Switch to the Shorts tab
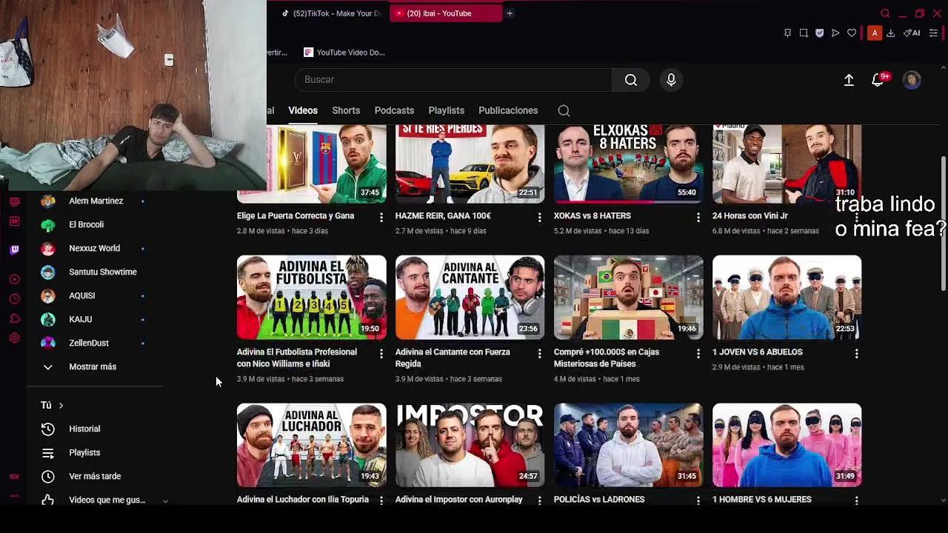The width and height of the screenshot is (948, 533). click(346, 110)
